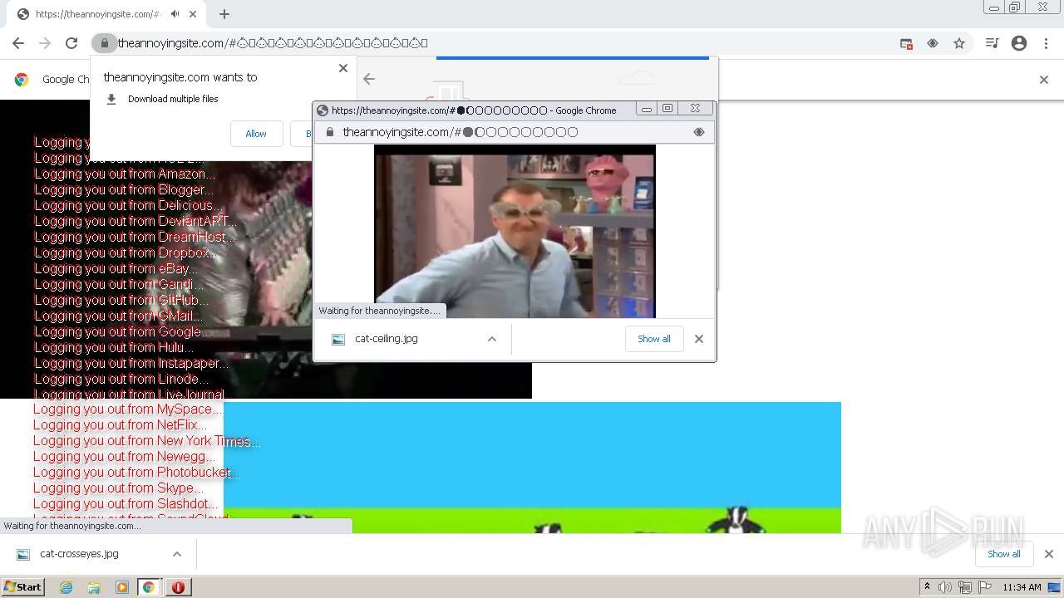This screenshot has width=1064, height=598.
Task: Close the popup window's download bar
Action: pyautogui.click(x=699, y=339)
